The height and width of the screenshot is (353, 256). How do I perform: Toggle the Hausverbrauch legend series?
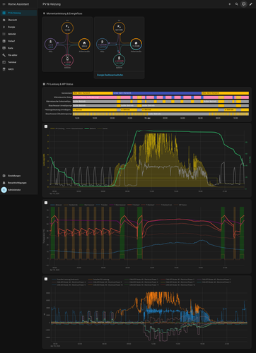click(x=74, y=128)
